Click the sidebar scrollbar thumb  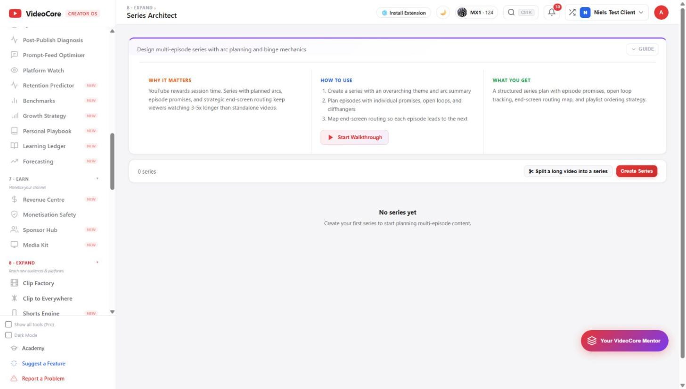112,162
